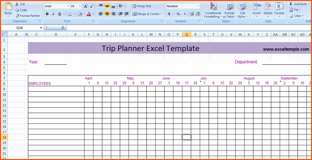The height and width of the screenshot is (160, 312).
Task: Open the Merge & Center dropdown arrow
Action: tap(161, 14)
